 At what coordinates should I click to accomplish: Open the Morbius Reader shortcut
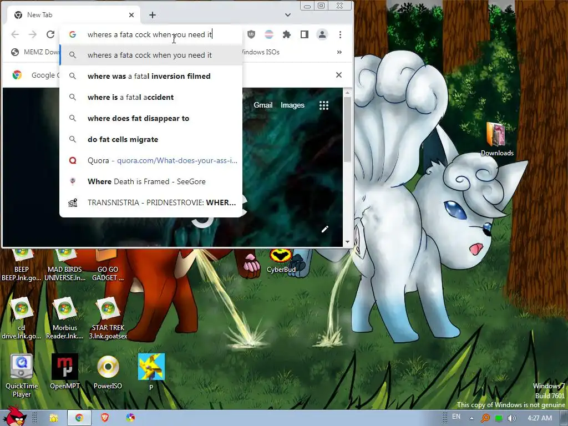(x=65, y=319)
